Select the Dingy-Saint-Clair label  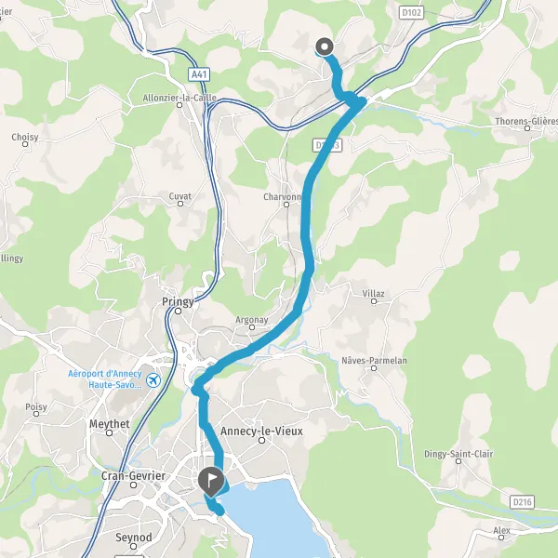tap(458, 454)
